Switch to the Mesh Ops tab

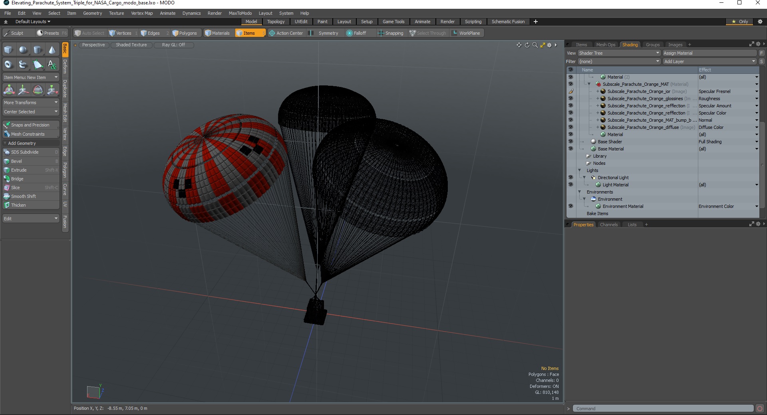[x=606, y=45]
